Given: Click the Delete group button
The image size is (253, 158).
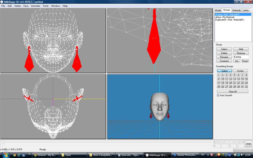Looking at the screenshot, I should (224, 53).
